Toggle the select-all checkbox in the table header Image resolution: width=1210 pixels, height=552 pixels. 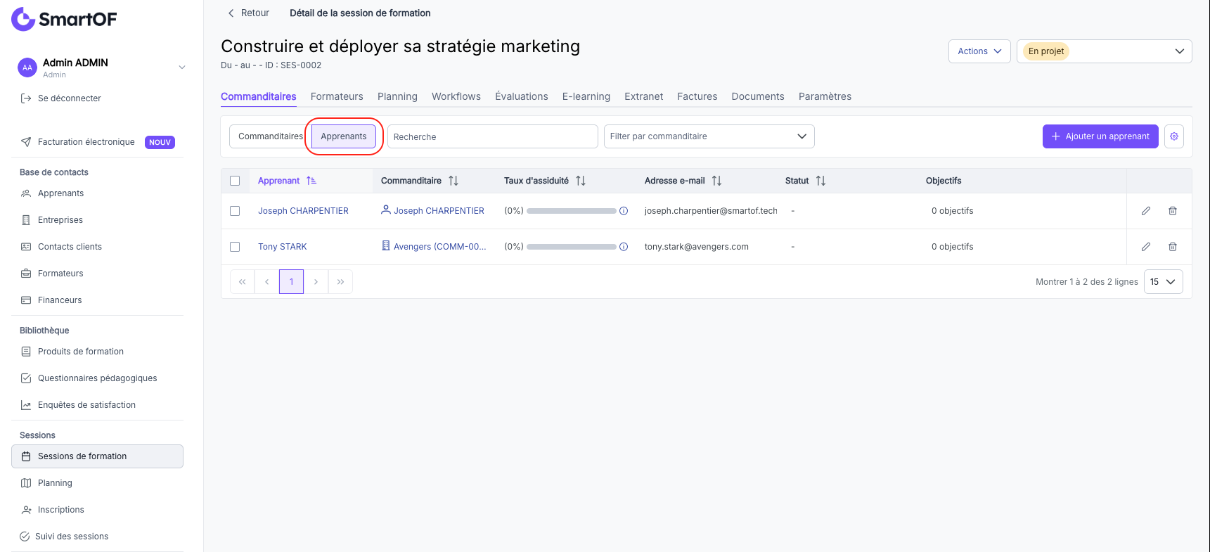coord(235,181)
